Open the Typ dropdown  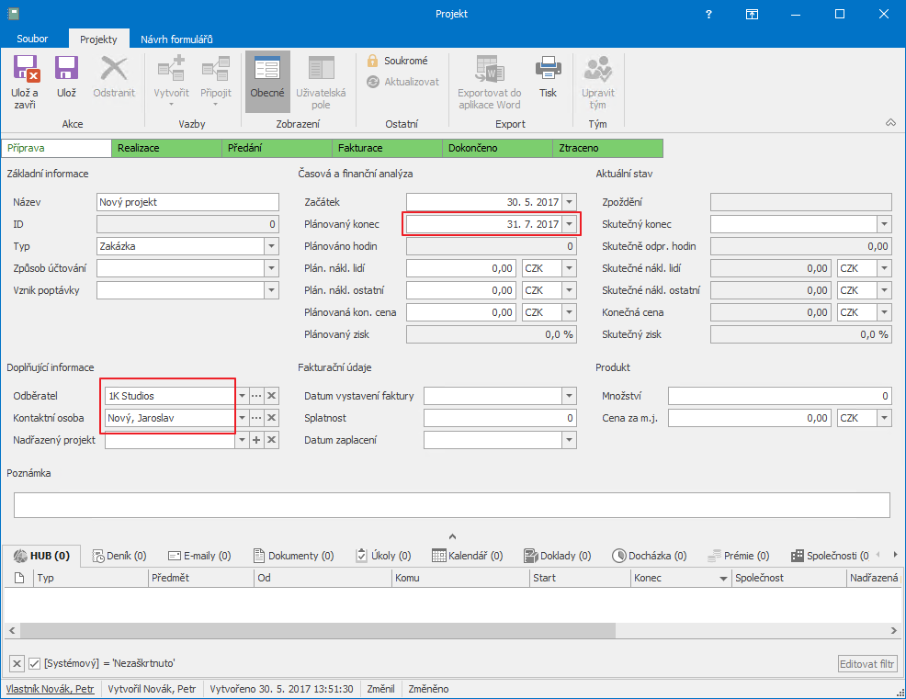(272, 246)
